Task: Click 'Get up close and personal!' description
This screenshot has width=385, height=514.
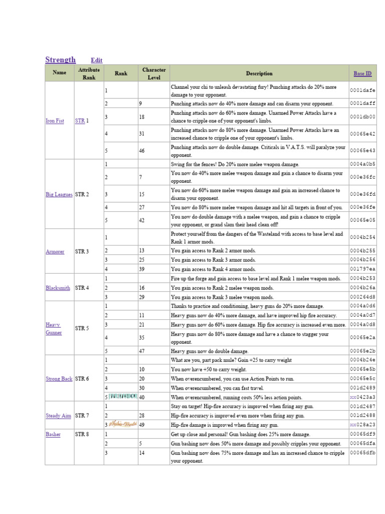Action: (x=240, y=434)
